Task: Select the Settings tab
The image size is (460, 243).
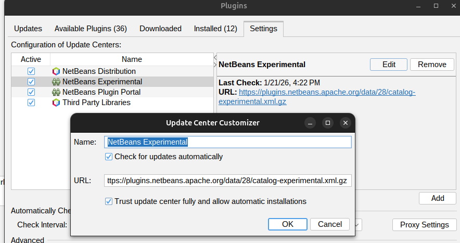Action: tap(263, 29)
